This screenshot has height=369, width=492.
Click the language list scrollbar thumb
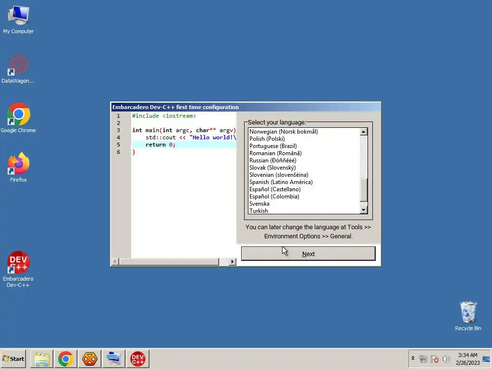tap(363, 190)
